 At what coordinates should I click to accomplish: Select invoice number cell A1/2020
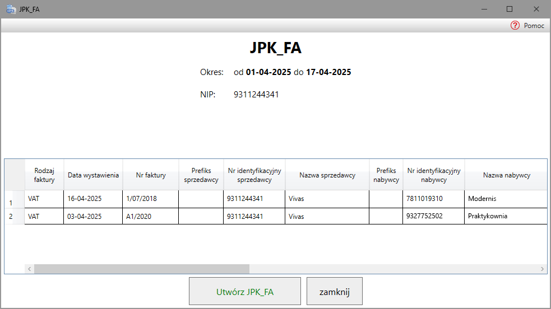151,217
